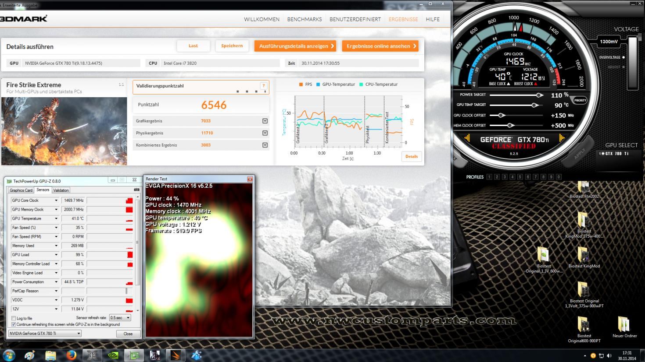Open the Biostest Ftw2002 desktop folder

(x=584, y=190)
